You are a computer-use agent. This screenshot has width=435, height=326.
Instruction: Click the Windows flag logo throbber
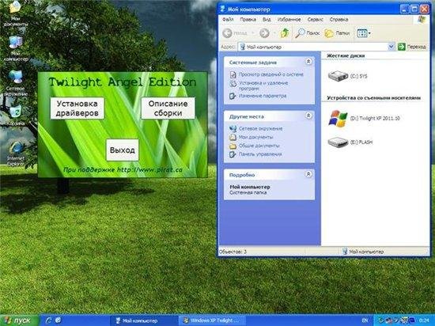pyautogui.click(x=422, y=20)
